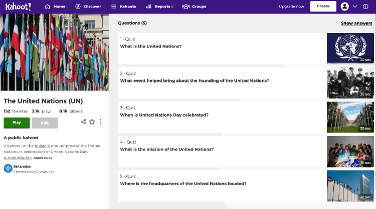Open the three-dot more options menu
The height and width of the screenshot is (209, 376).
point(101,121)
